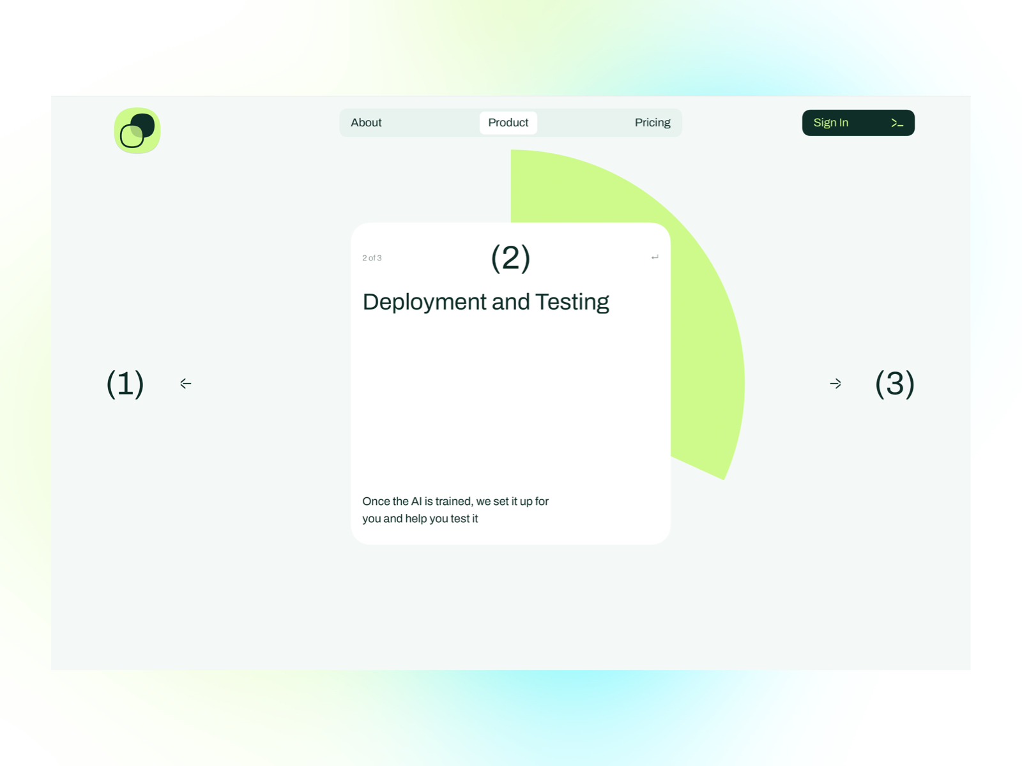
Task: Click the green blob logo icon
Action: pyautogui.click(x=137, y=131)
